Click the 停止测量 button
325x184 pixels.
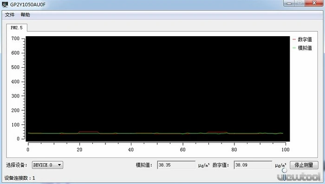[304, 165]
